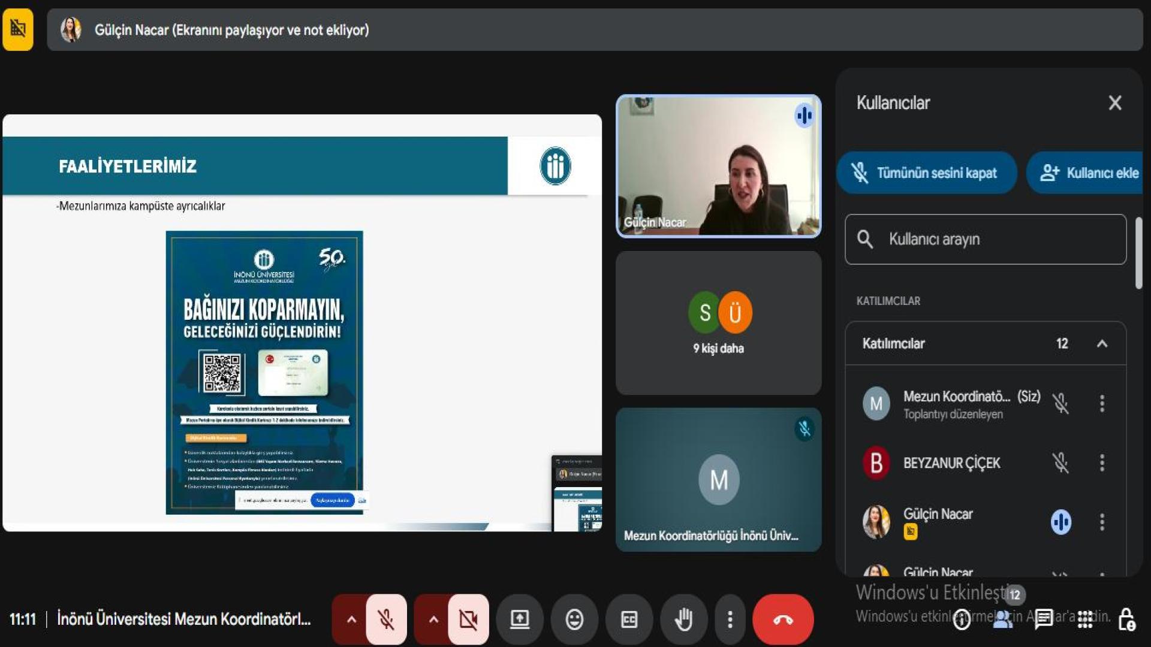Toggle the microphone mute button

386,619
